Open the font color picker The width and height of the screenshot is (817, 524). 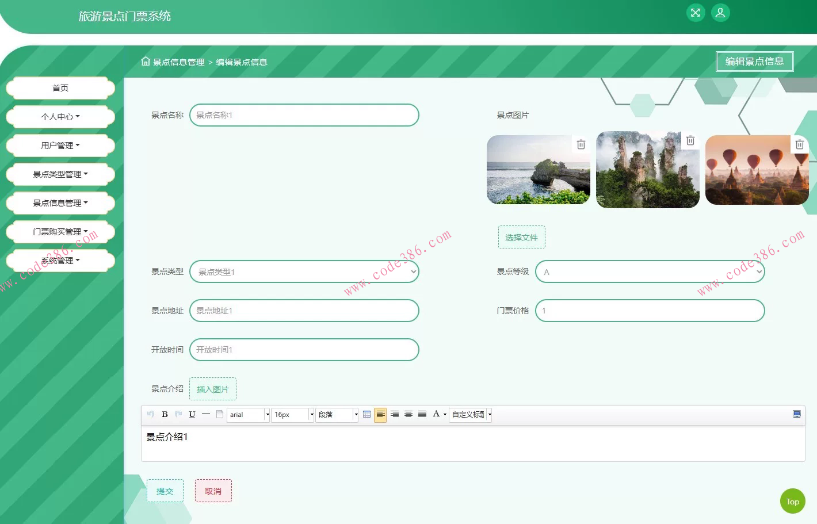(437, 414)
